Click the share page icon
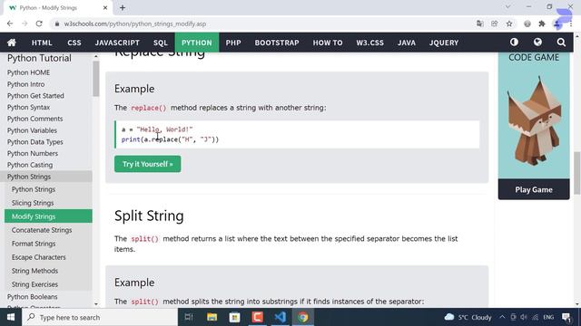 coord(494,24)
